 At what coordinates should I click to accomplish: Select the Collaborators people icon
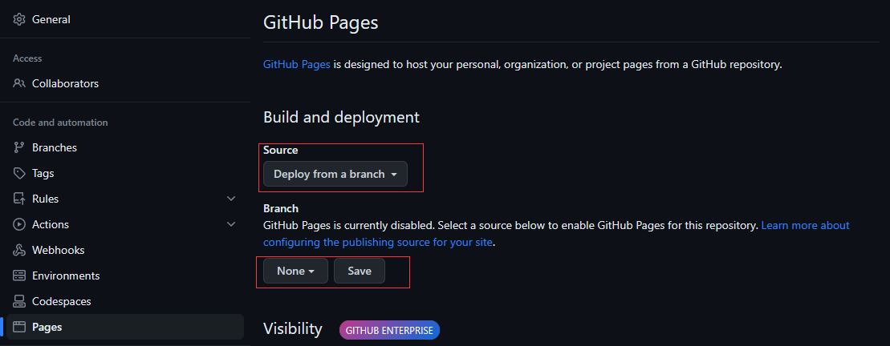[19, 83]
